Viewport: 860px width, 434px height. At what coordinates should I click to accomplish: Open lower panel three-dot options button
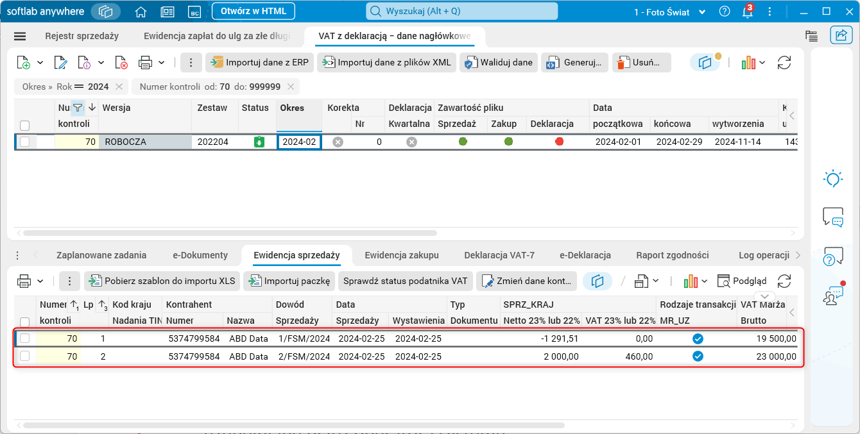coord(69,281)
